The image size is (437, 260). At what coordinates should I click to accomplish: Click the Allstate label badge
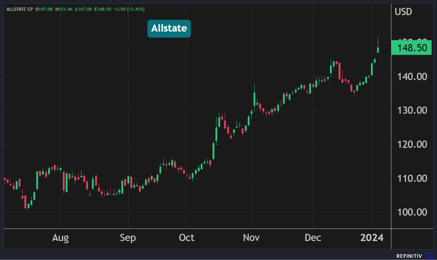click(x=169, y=28)
